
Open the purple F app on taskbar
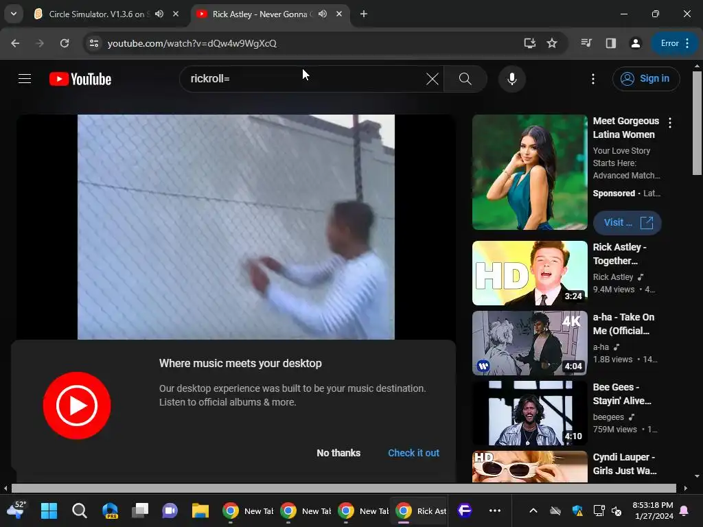465,511
